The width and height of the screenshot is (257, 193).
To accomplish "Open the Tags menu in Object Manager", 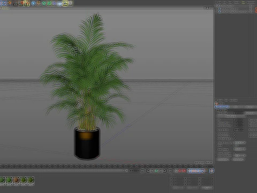I will pos(243,3).
